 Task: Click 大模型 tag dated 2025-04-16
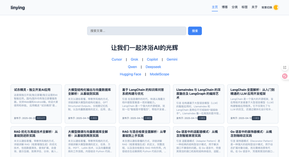(x=148, y=118)
